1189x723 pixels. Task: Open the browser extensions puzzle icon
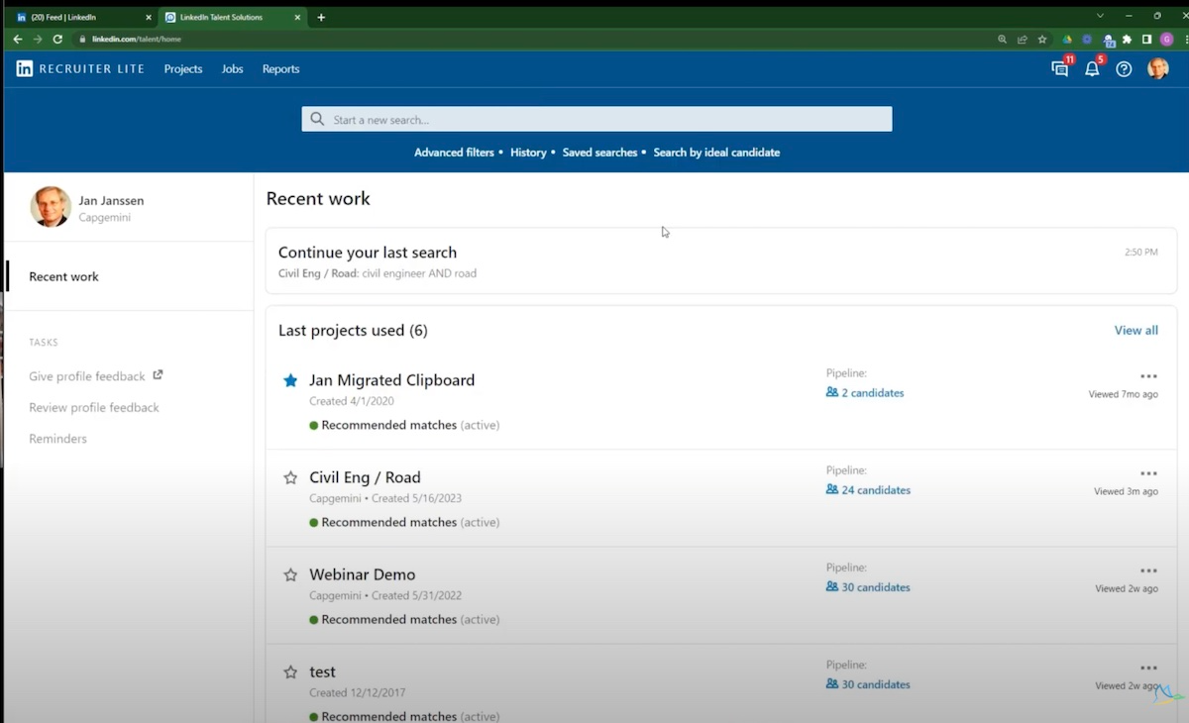(1127, 40)
